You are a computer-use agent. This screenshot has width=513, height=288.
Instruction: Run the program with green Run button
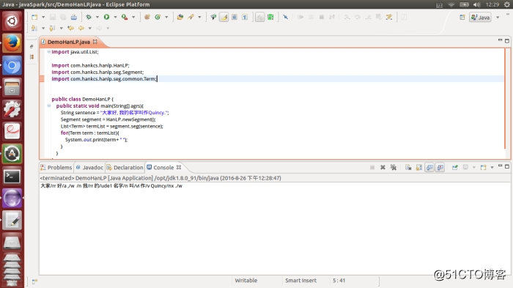(107, 17)
